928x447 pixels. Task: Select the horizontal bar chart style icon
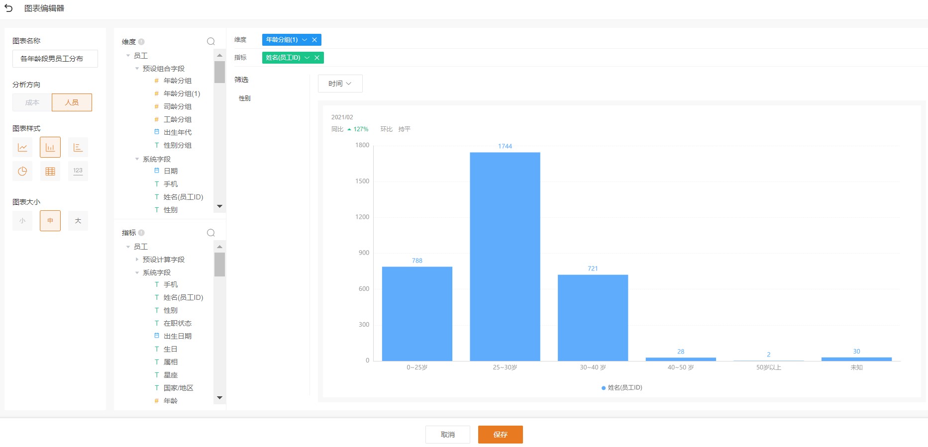pos(78,147)
